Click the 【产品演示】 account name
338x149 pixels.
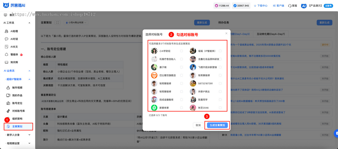point(315,6)
